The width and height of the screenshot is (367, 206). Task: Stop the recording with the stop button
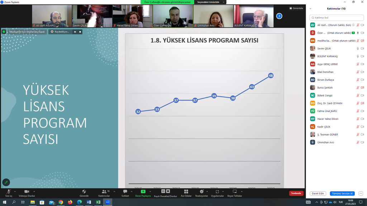[x=80, y=32]
